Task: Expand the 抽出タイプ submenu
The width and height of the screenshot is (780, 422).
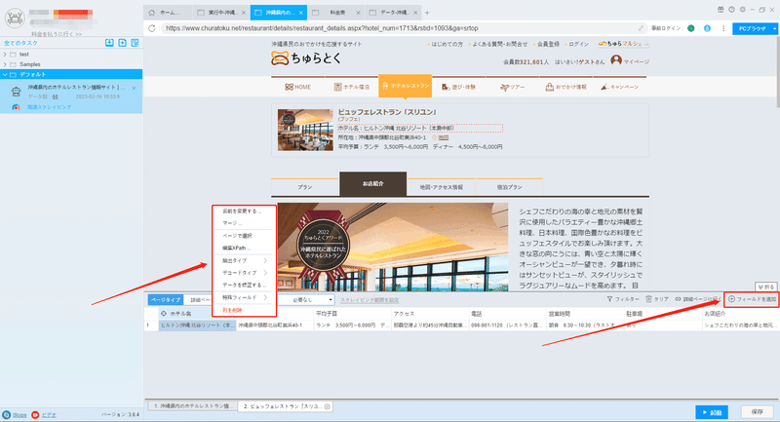Action: coord(265,260)
